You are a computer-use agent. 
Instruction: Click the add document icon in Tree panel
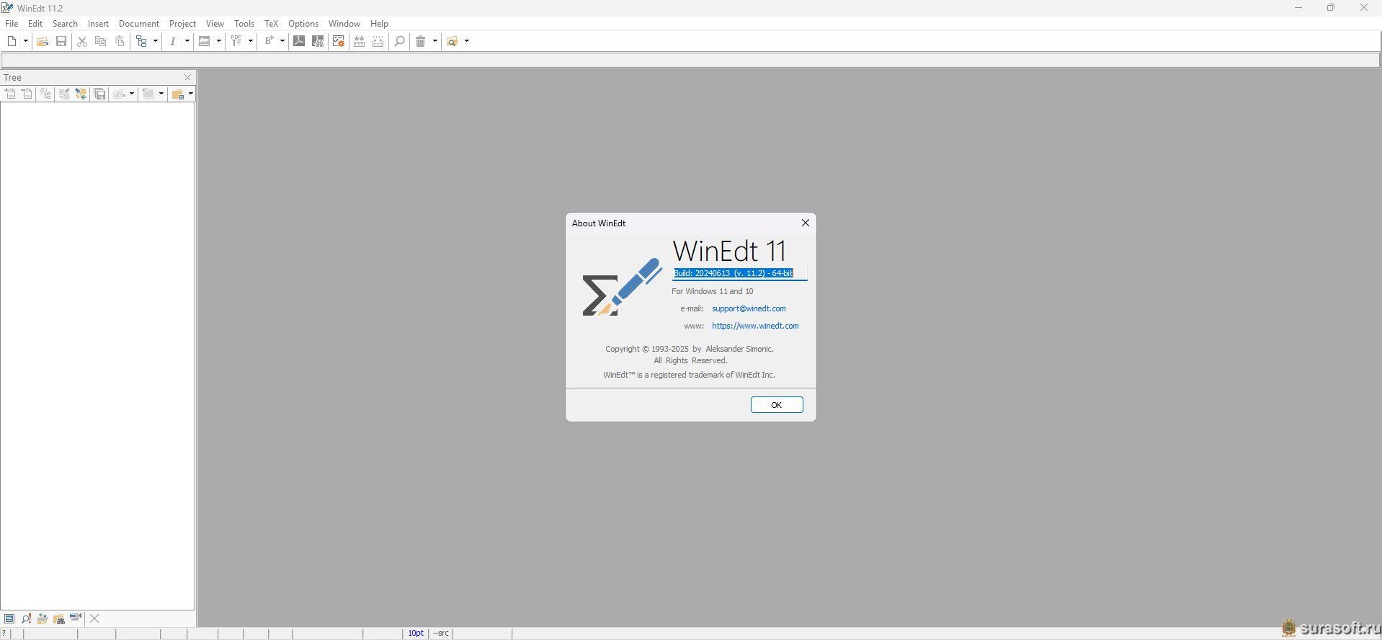pyautogui.click(x=10, y=94)
